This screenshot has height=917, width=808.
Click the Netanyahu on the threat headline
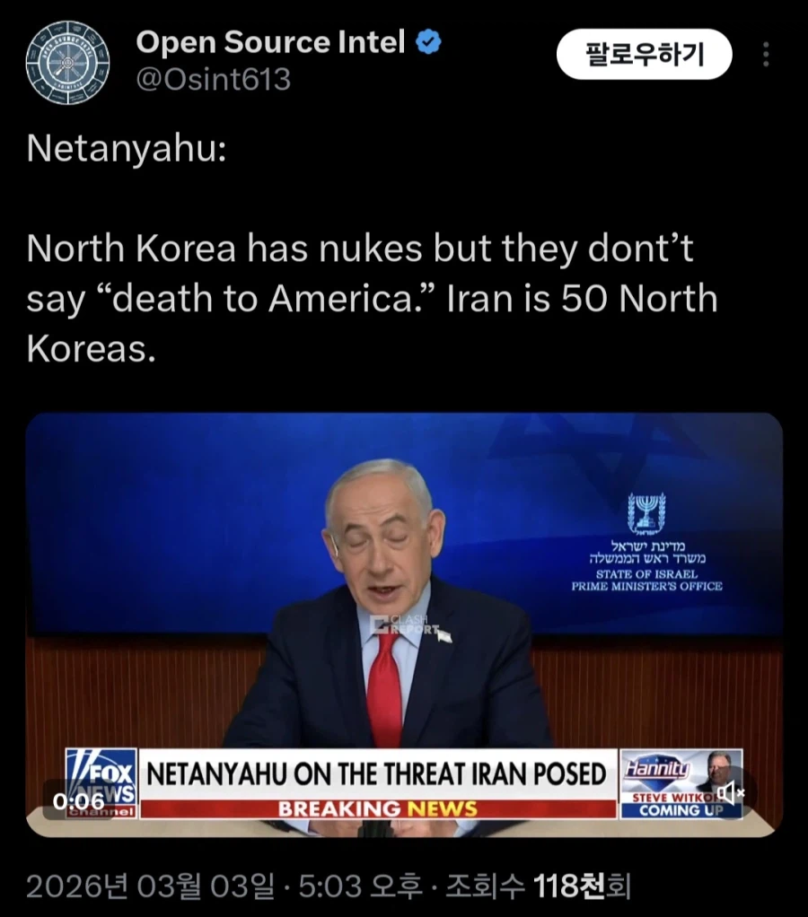click(377, 773)
